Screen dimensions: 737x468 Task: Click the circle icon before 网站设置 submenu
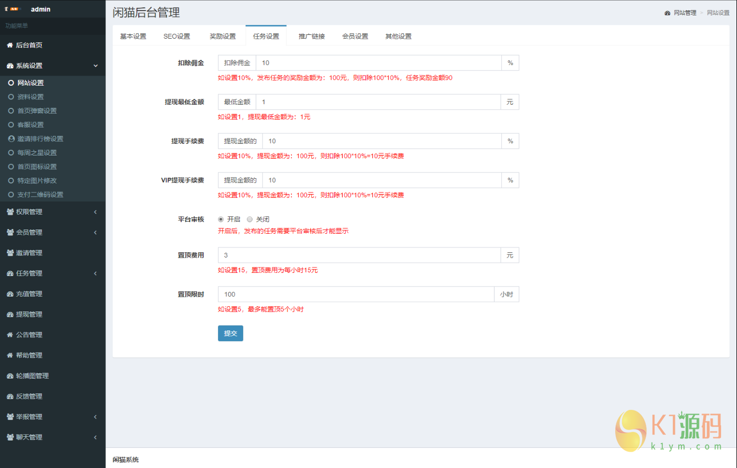tap(11, 83)
